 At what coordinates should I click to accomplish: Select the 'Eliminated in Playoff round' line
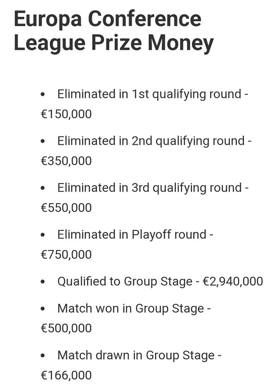pyautogui.click(x=131, y=235)
